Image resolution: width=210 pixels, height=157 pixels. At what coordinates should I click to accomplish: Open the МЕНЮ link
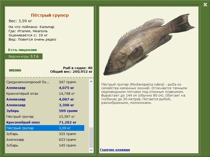[x=15, y=70]
